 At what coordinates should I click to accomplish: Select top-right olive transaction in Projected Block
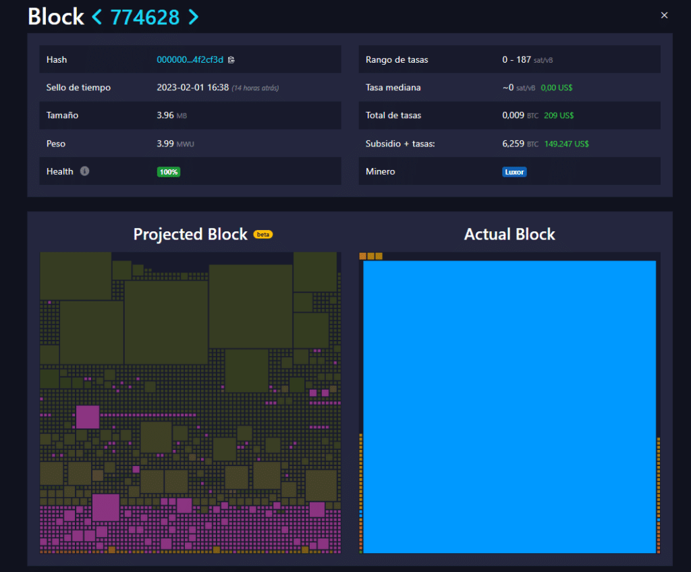(x=315, y=272)
